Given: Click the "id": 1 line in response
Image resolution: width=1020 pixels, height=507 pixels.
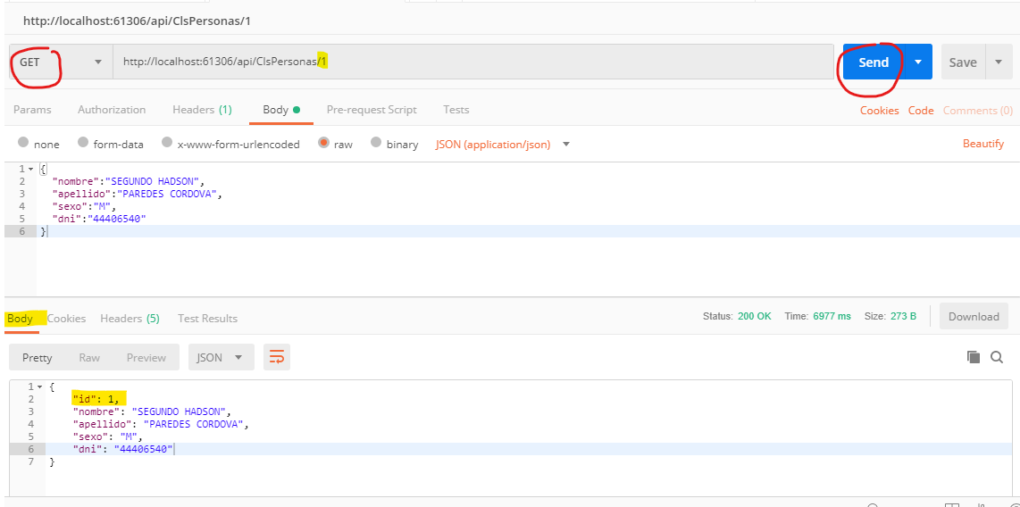Looking at the screenshot, I should click(96, 398).
